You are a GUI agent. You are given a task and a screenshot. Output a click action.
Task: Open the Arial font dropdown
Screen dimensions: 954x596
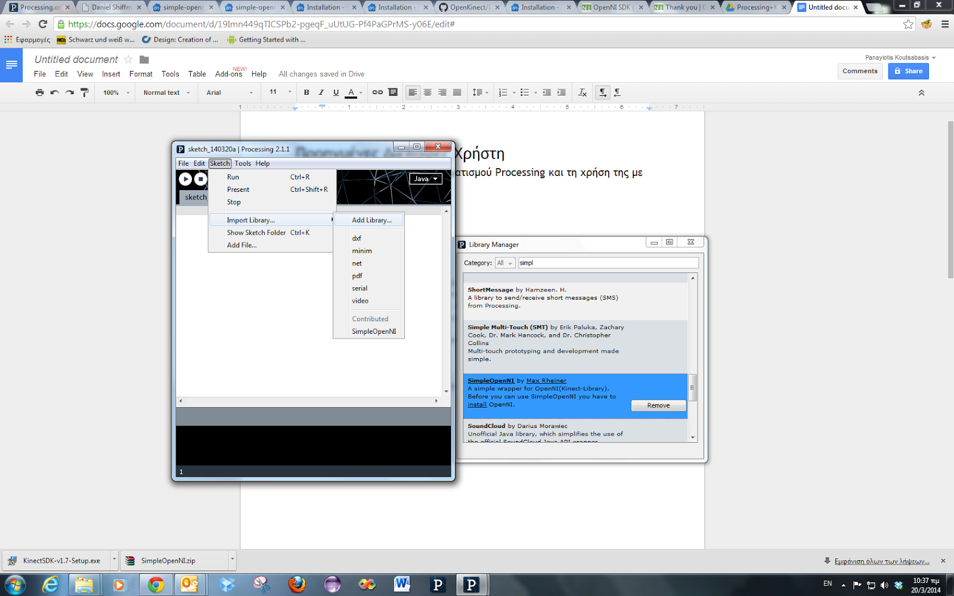(x=230, y=92)
